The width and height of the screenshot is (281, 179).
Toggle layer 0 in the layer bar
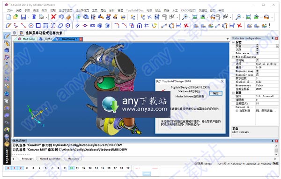8,168
